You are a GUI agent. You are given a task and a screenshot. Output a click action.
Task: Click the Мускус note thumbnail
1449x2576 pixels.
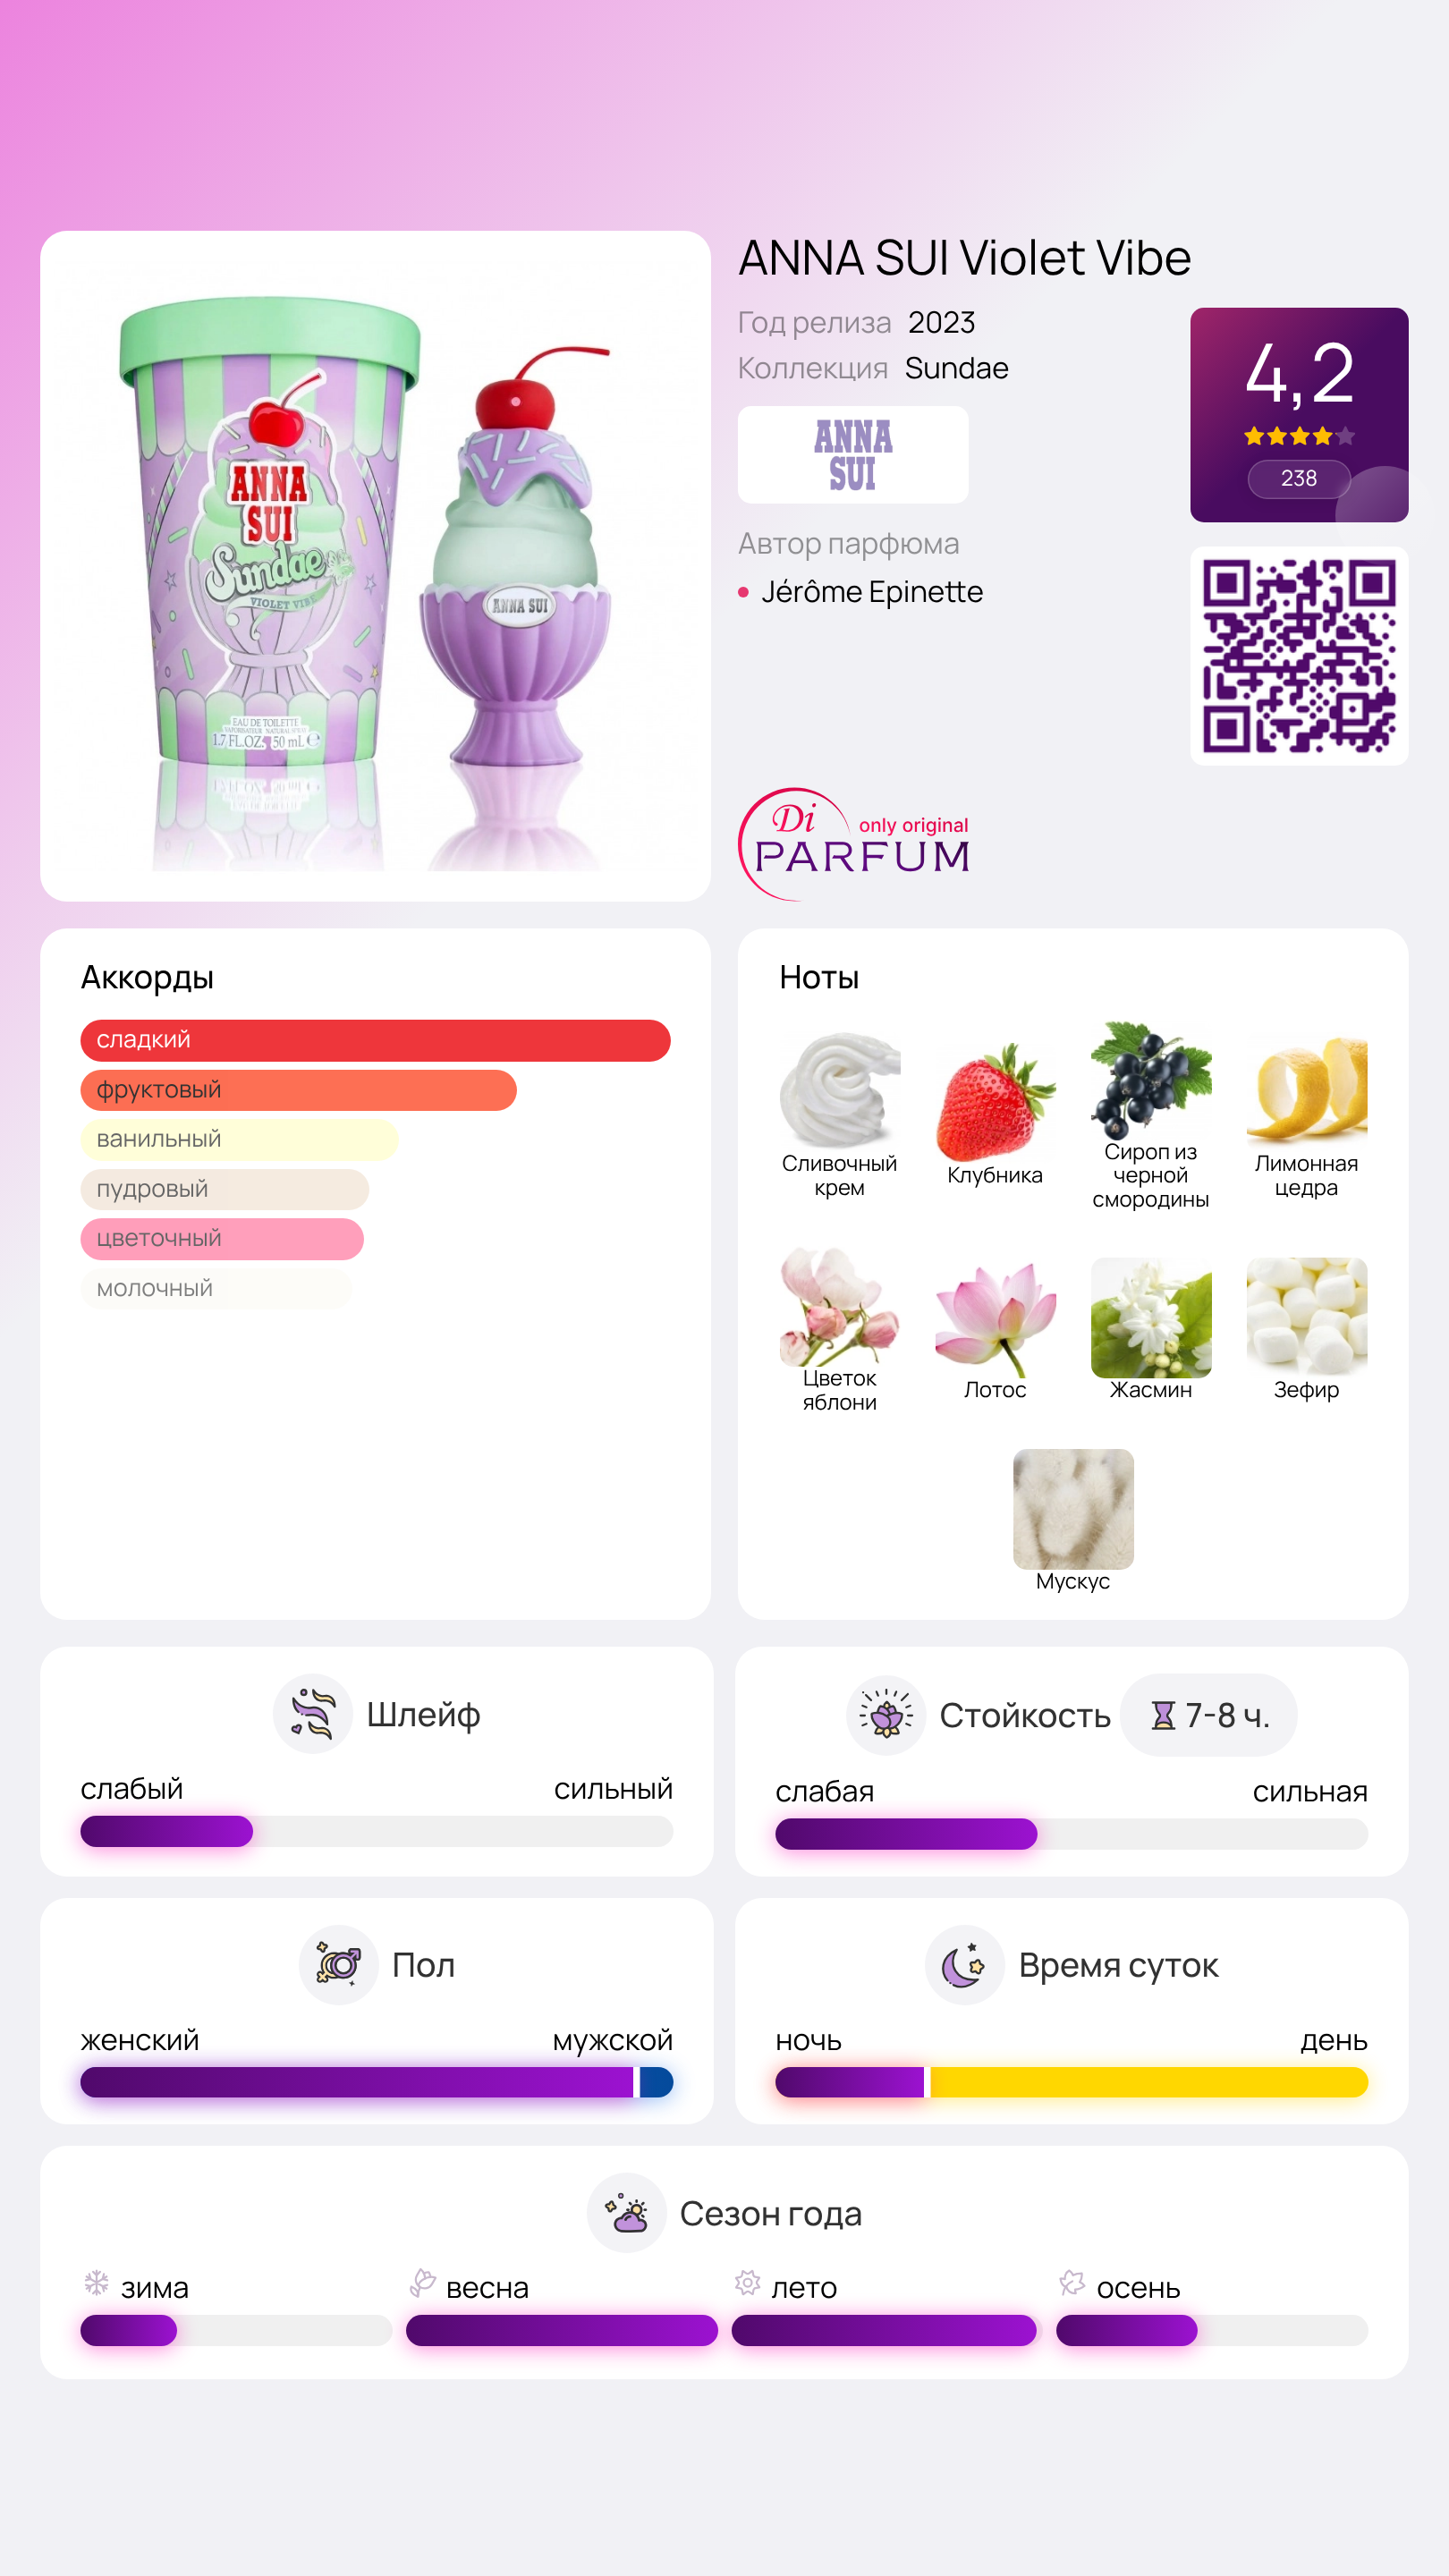coord(1073,1509)
